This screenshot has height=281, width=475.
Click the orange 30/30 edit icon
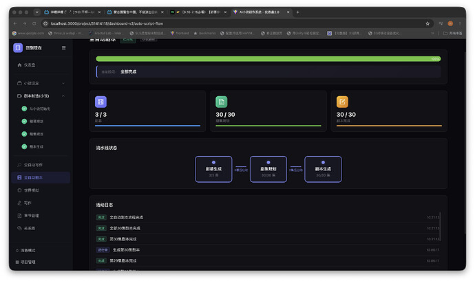(x=342, y=102)
